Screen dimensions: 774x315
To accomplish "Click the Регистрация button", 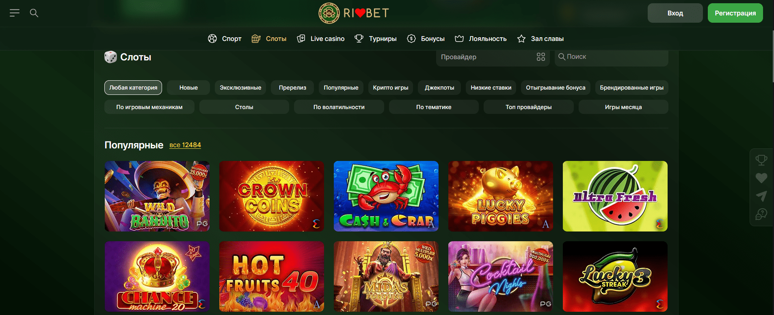I will (x=735, y=13).
